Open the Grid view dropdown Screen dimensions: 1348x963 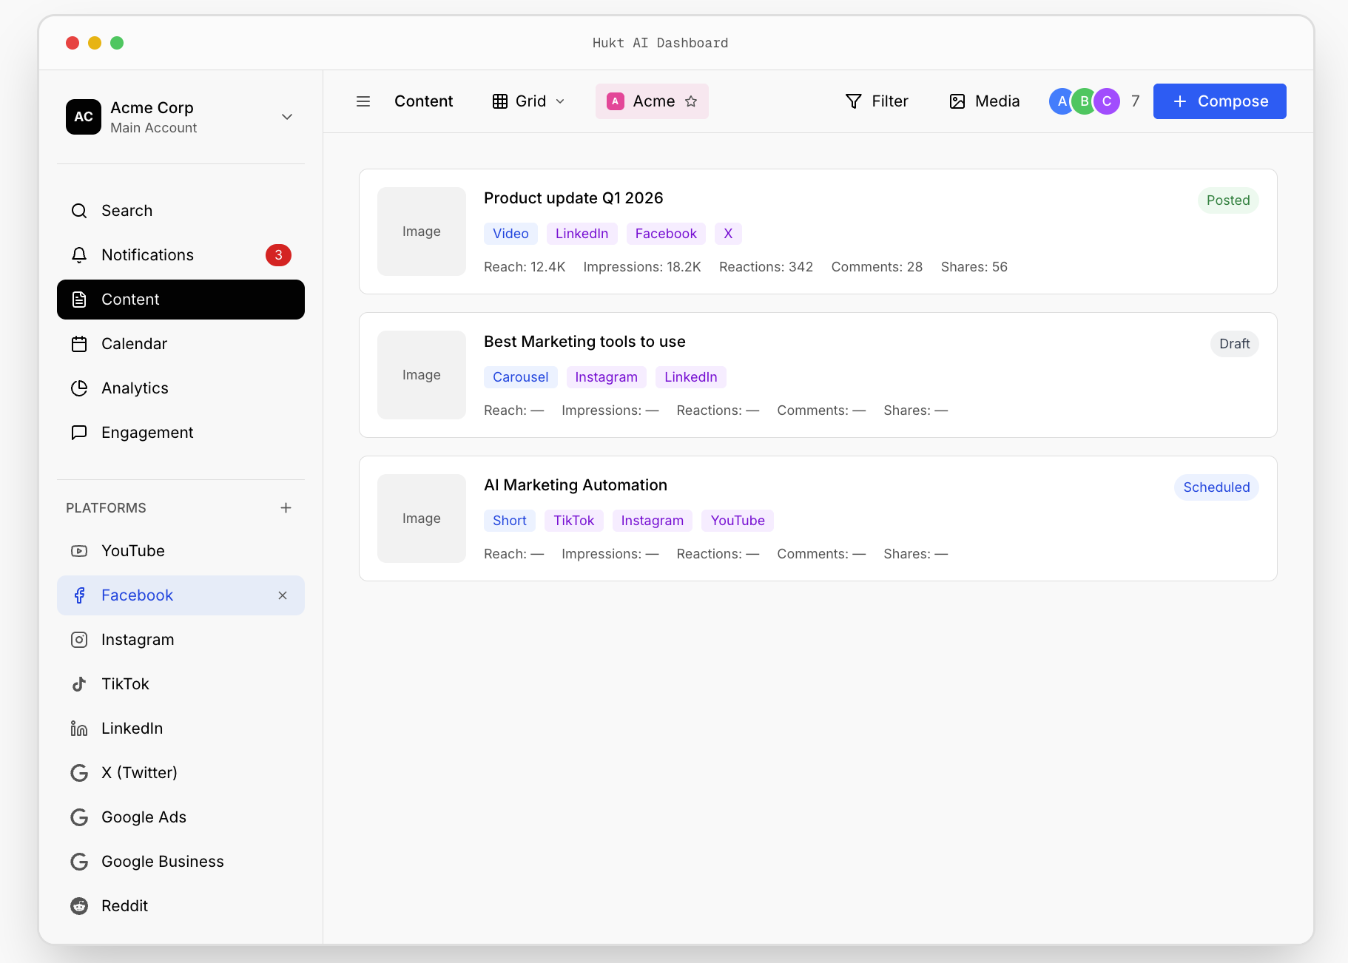(x=528, y=101)
